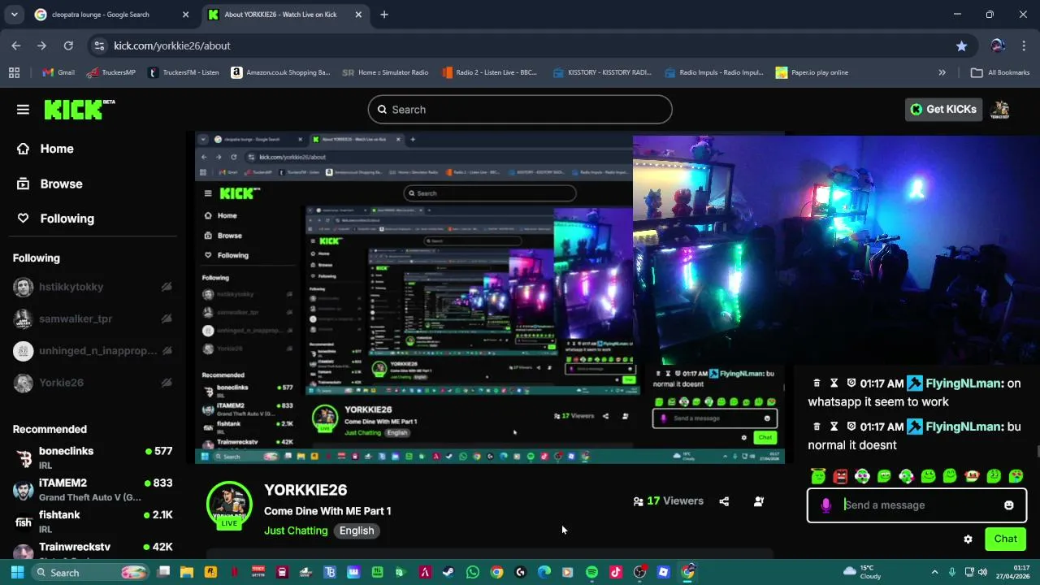Image resolution: width=1040 pixels, height=585 pixels.
Task: Click the Just Chatting category link
Action: pyautogui.click(x=296, y=531)
